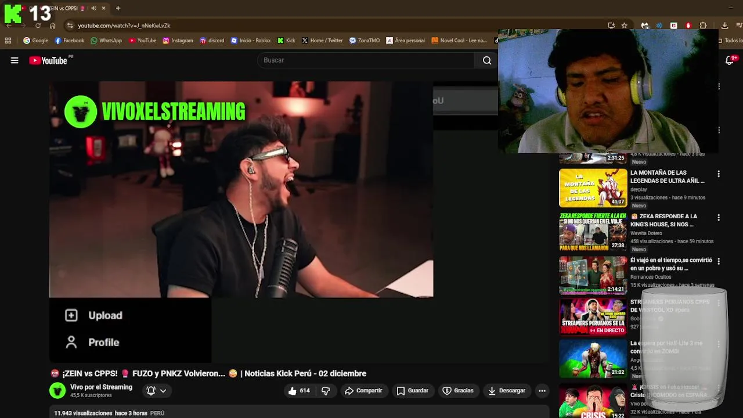Click the Guardar save button

coord(412,391)
